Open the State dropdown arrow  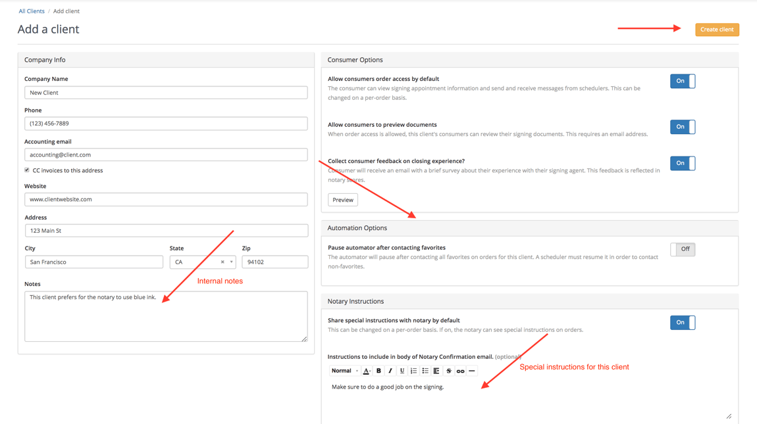point(231,262)
